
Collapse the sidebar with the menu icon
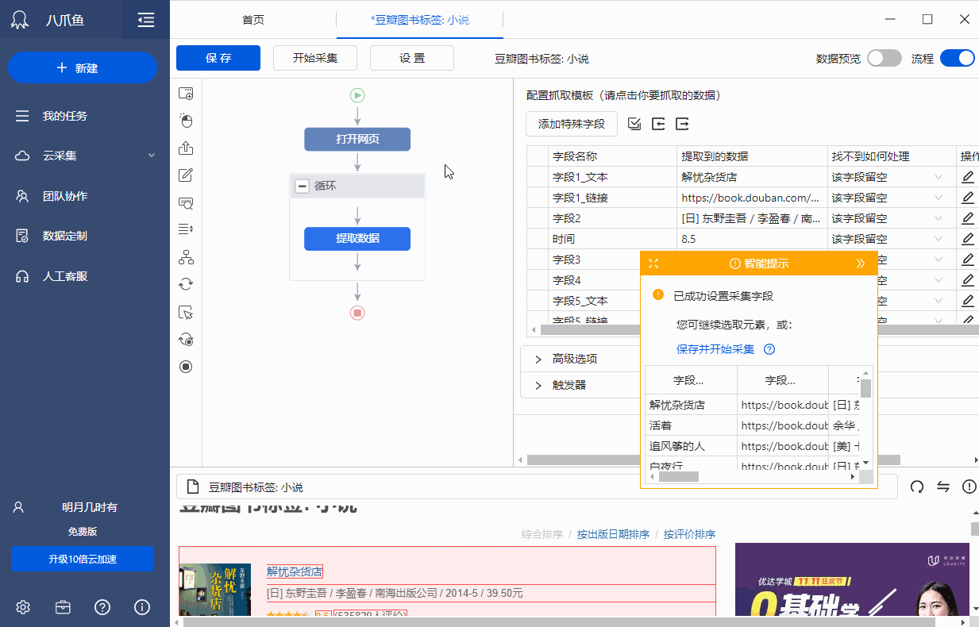point(146,20)
